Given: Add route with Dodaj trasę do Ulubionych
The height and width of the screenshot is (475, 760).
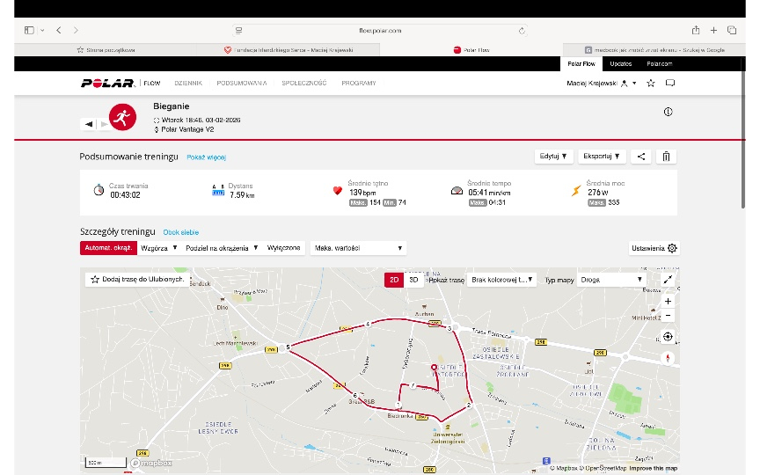Looking at the screenshot, I should tap(137, 279).
